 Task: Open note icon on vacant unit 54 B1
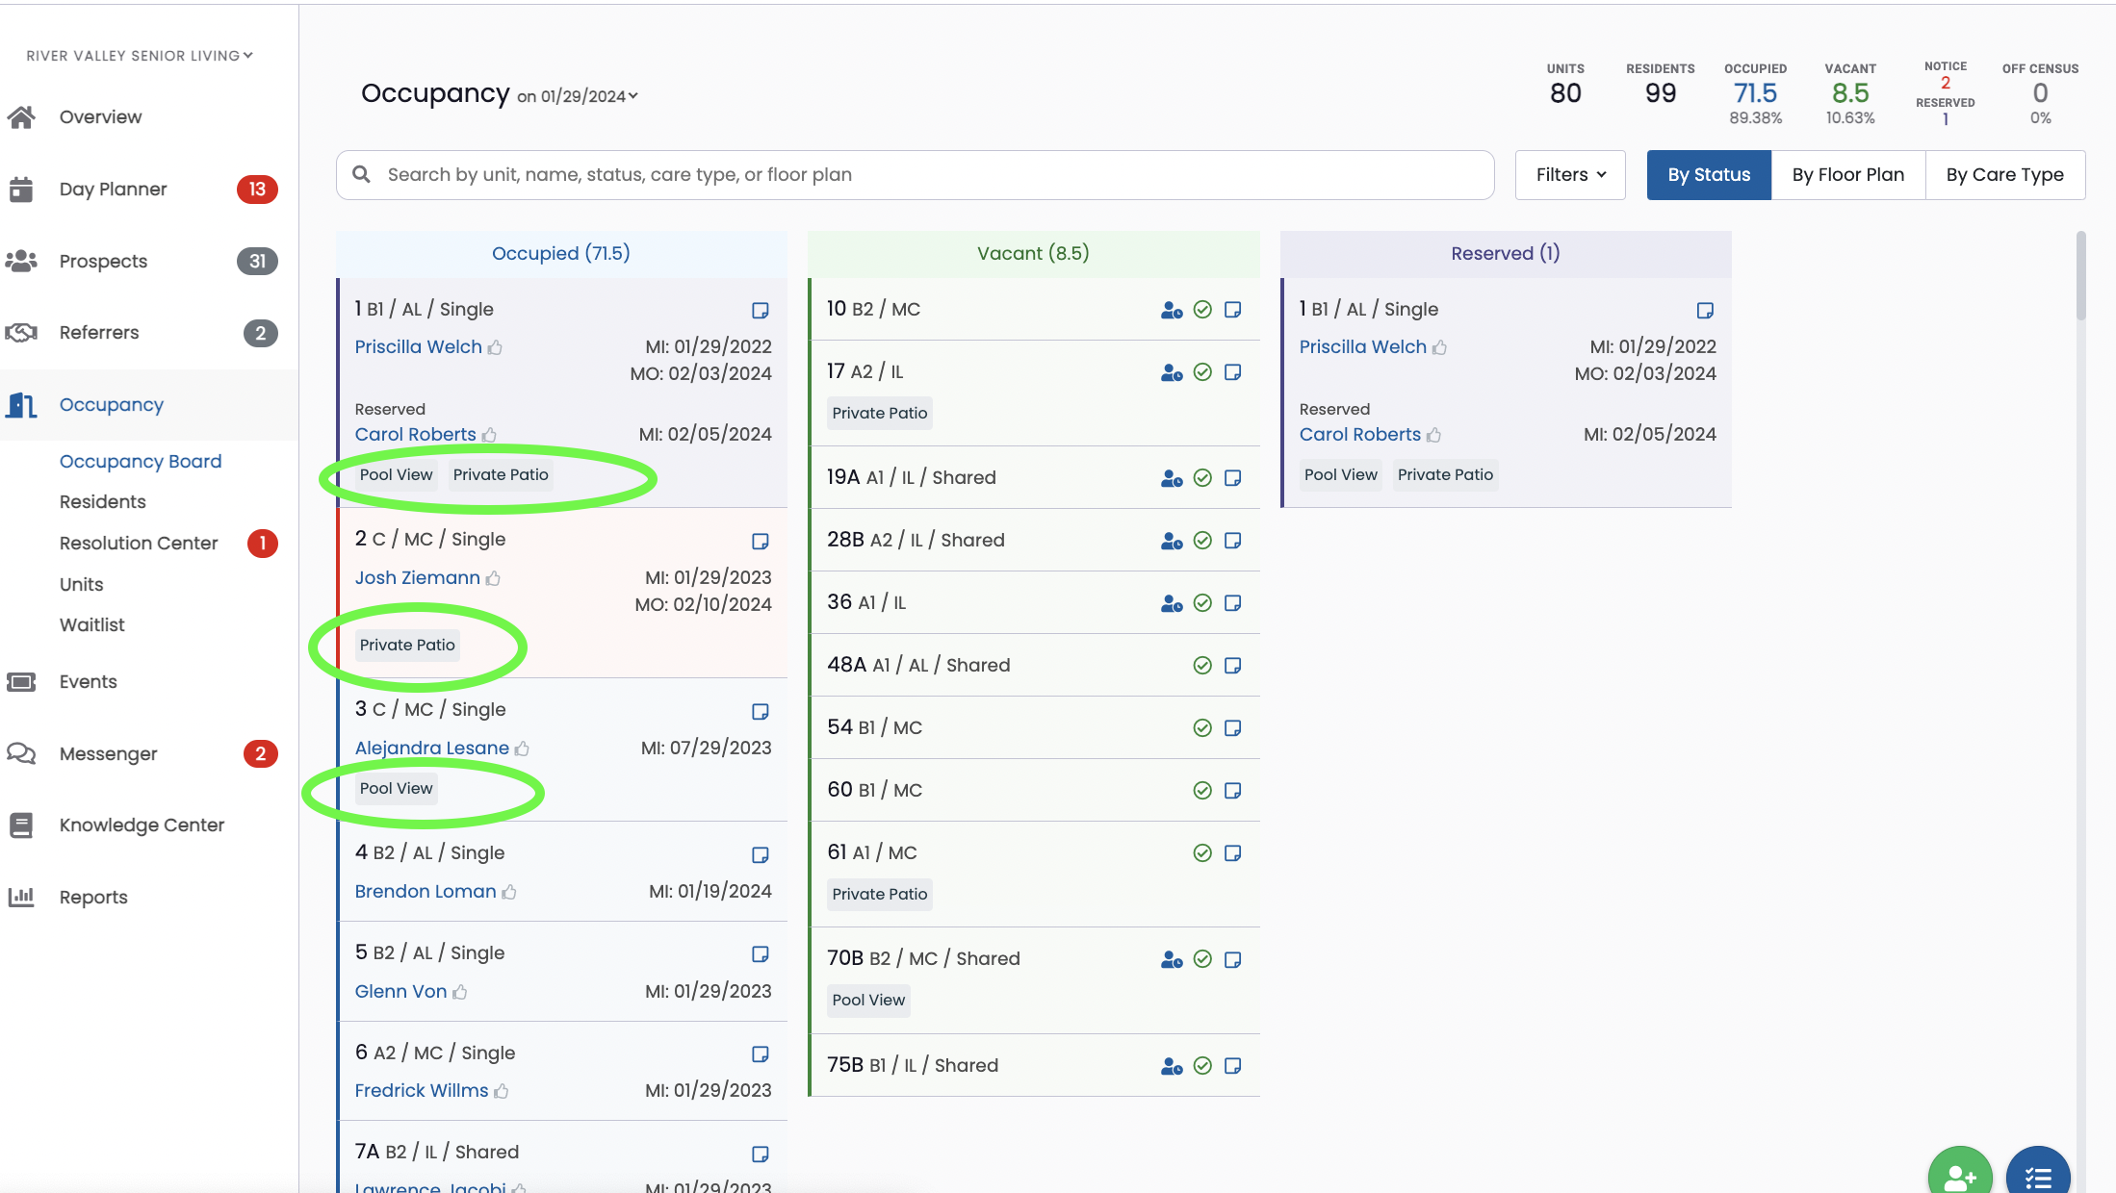point(1233,728)
